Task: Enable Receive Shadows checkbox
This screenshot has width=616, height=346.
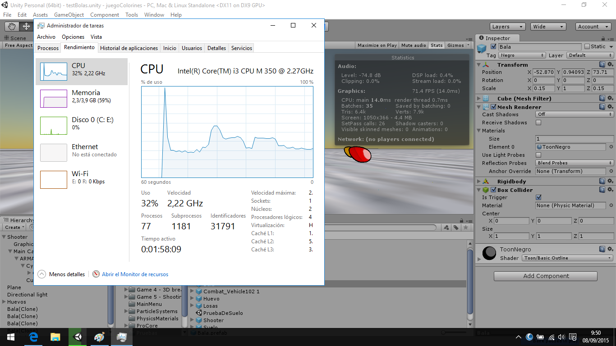Action: click(x=538, y=123)
